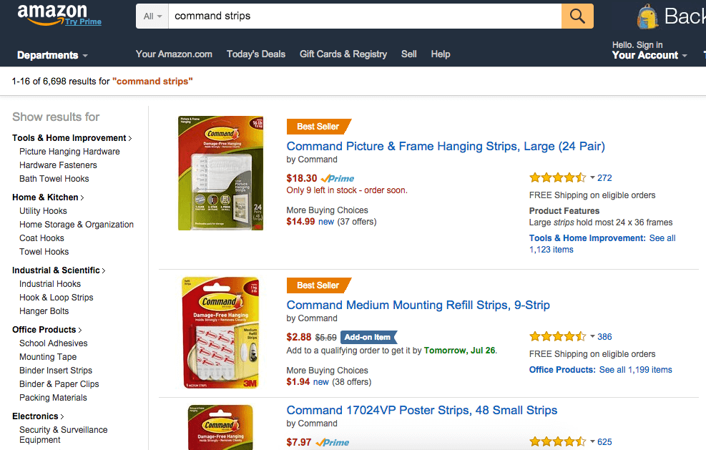Click the star rating of the Large Strips
The width and height of the screenshot is (706, 450).
[557, 177]
